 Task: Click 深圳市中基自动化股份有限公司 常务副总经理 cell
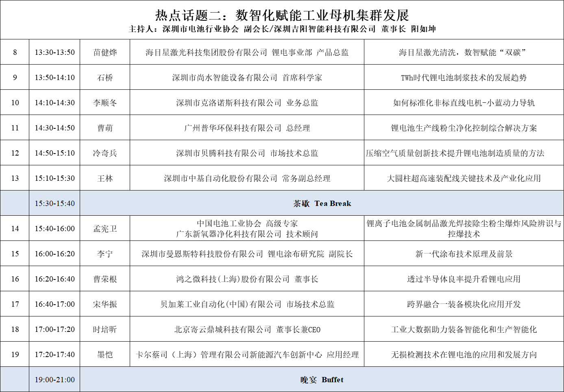coord(247,178)
